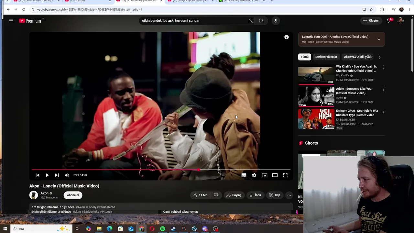Viewport: 414px width, 233px height.
Task: Expand the Sonraki mix playlist panel
Action: [379, 39]
